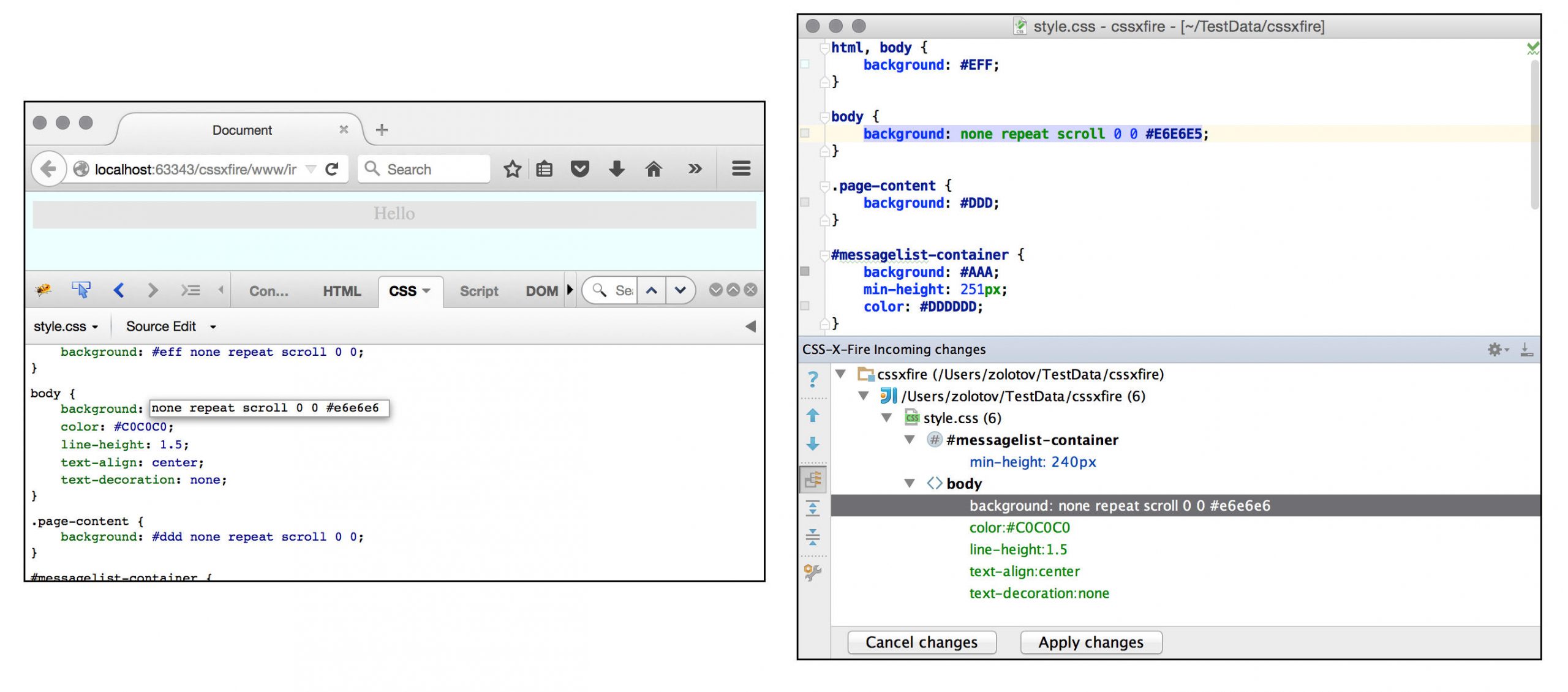Click Firefox URL address bar
The image size is (1568, 692).
click(x=194, y=169)
